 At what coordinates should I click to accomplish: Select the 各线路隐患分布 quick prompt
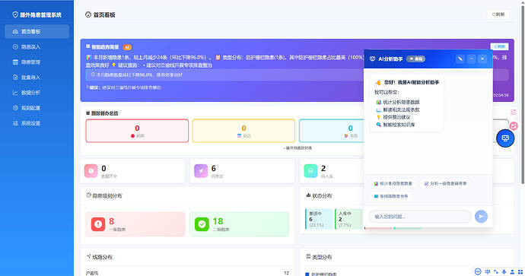(x=391, y=196)
